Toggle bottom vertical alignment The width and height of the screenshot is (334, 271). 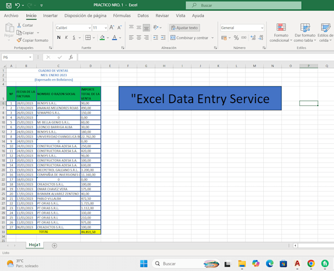click(x=146, y=27)
